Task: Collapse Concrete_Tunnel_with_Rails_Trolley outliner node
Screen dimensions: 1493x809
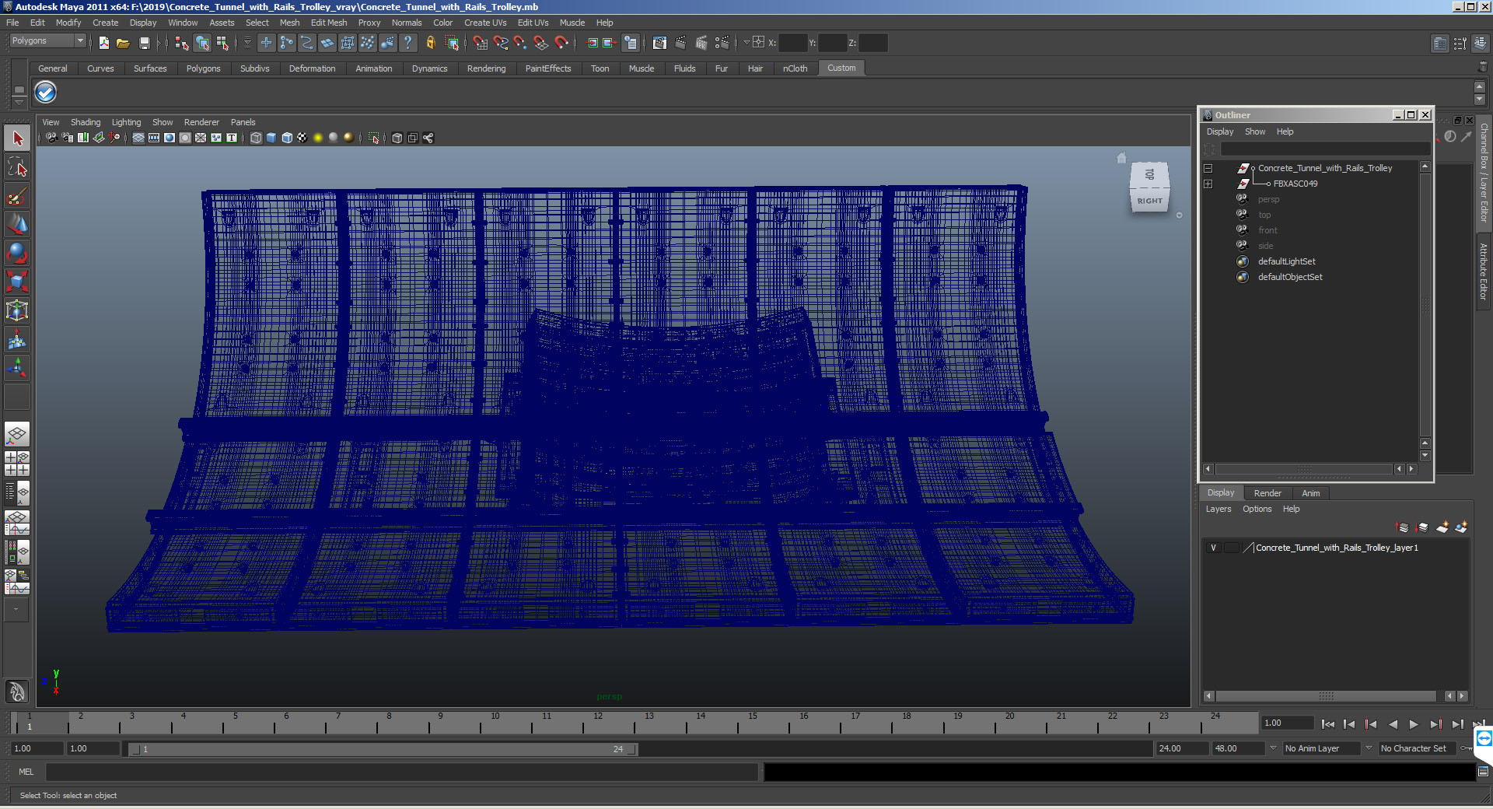Action: click(1208, 168)
